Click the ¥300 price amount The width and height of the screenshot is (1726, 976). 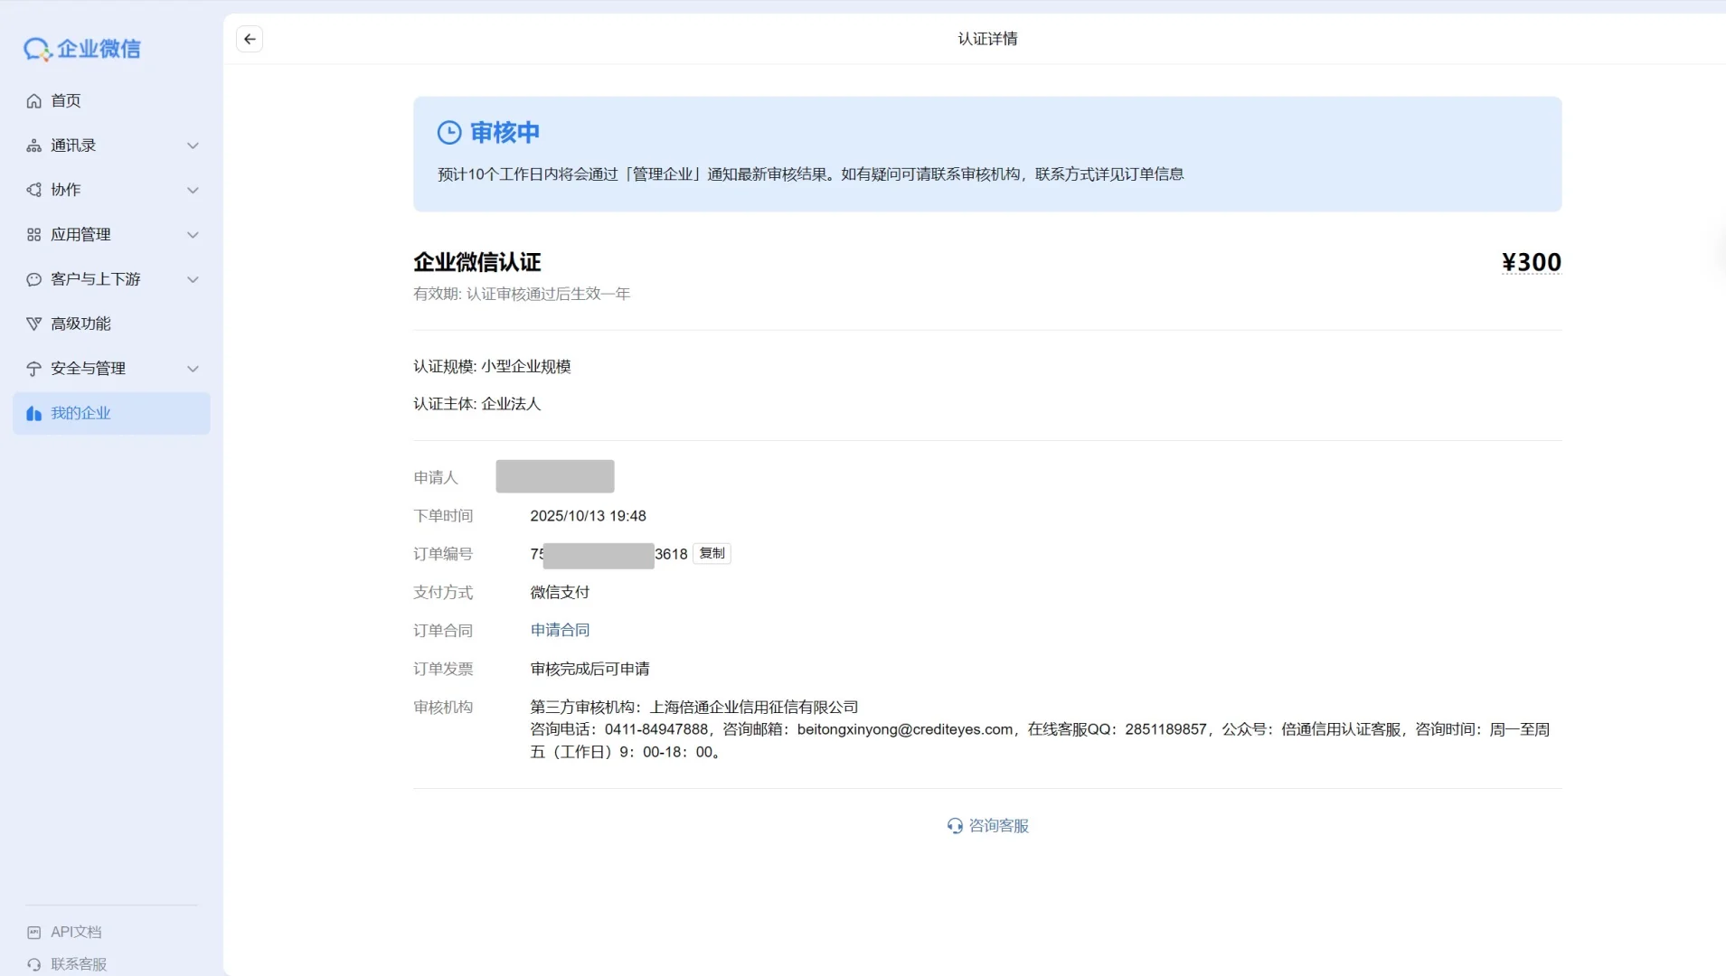tap(1532, 262)
